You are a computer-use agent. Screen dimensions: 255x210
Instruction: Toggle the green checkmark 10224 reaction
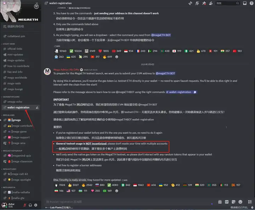point(76,51)
